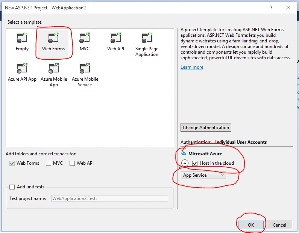Close the New ASP.NET Project dialog

point(288,8)
